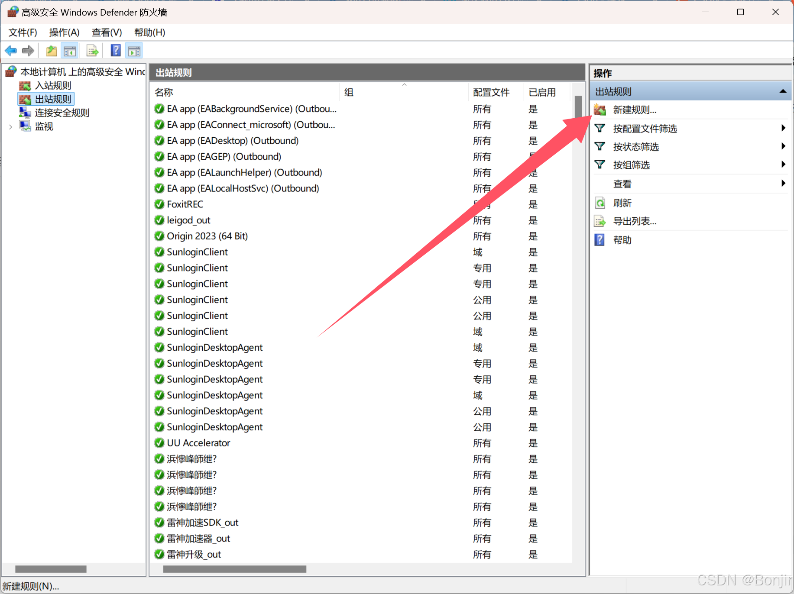Click the Forward arrow toolbar icon
This screenshot has height=594, width=794.
28,51
